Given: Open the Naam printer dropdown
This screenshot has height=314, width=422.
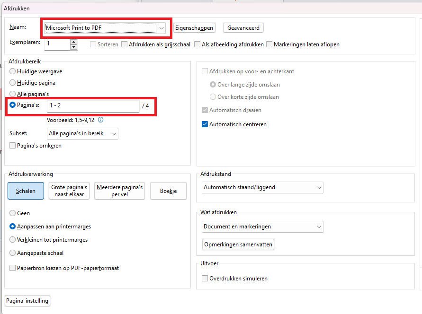Looking at the screenshot, I should click(162, 28).
